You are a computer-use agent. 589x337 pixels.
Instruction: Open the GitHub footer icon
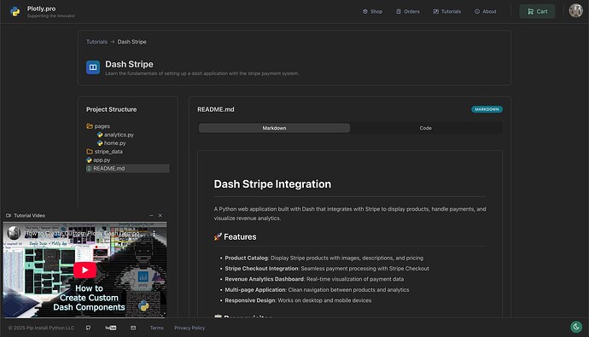[x=88, y=328]
